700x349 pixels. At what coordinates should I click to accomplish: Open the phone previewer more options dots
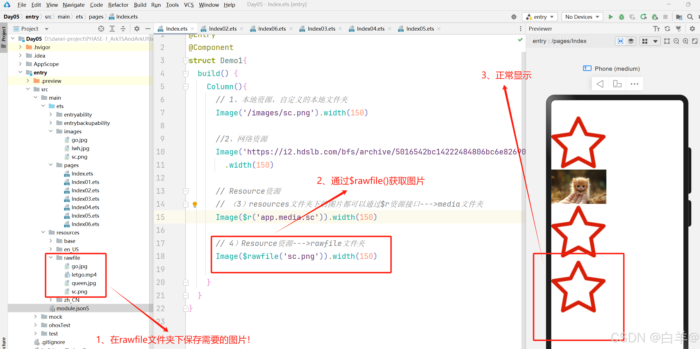pyautogui.click(x=634, y=84)
